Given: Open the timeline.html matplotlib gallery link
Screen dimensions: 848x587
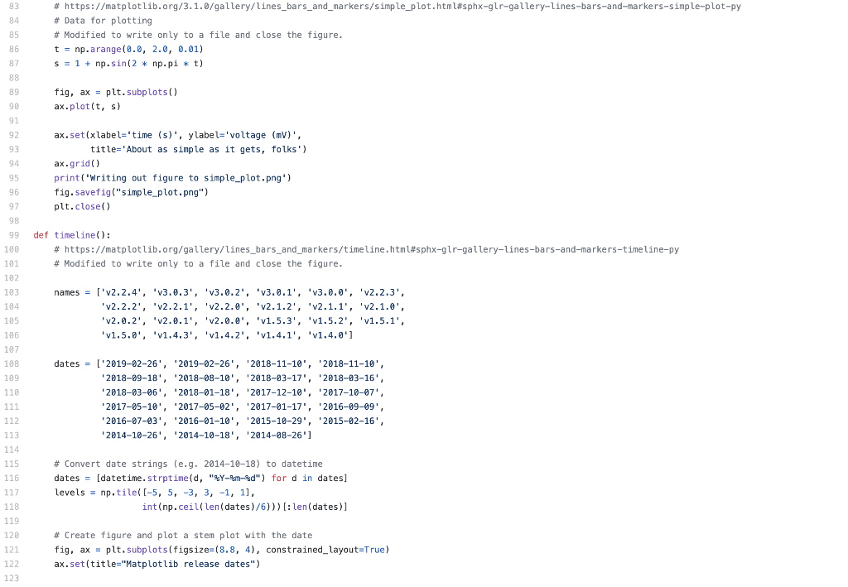Looking at the screenshot, I should [x=364, y=249].
